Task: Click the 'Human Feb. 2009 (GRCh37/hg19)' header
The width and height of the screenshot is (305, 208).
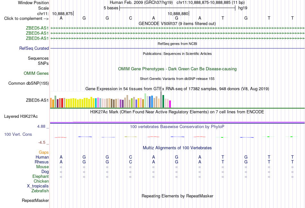Action: [x=141, y=3]
